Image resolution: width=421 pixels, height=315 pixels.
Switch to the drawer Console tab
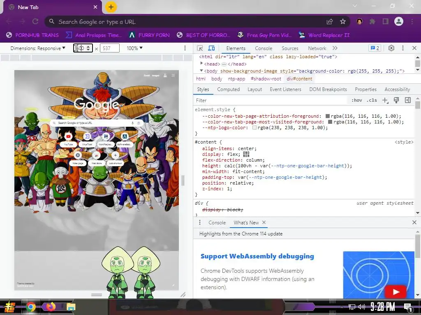(217, 223)
